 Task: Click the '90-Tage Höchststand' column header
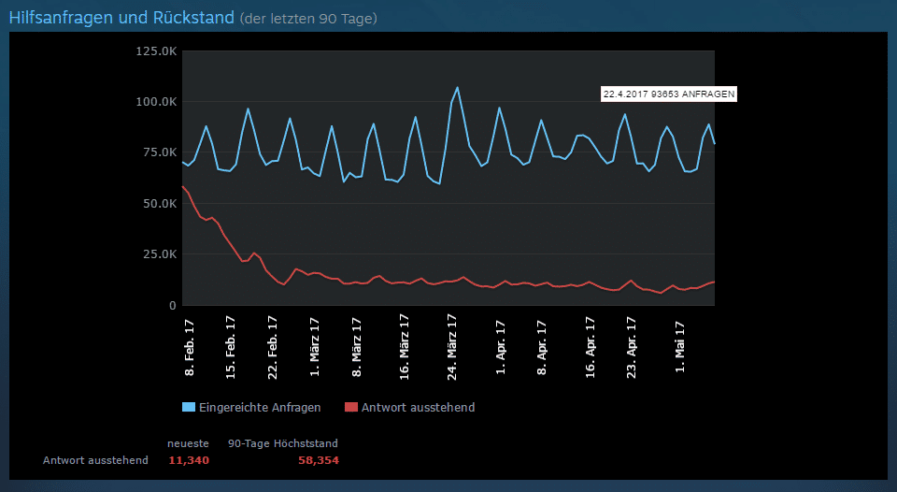click(x=282, y=442)
